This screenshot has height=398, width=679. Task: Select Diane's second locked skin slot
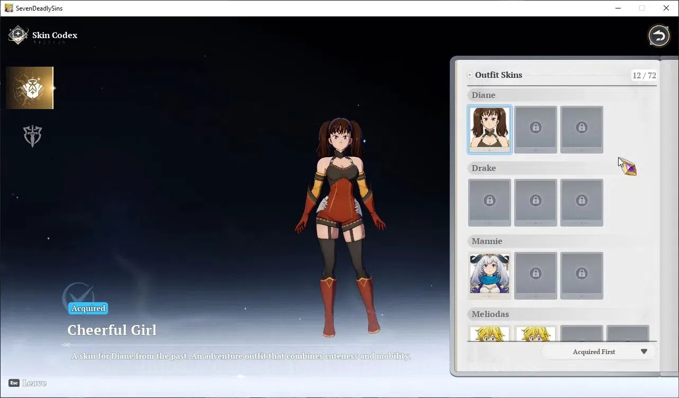[535, 130]
